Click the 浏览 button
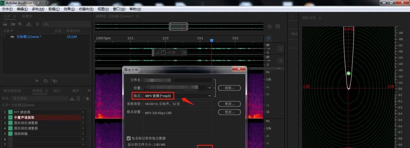Screen dimensions: 410x148 coord(229,88)
